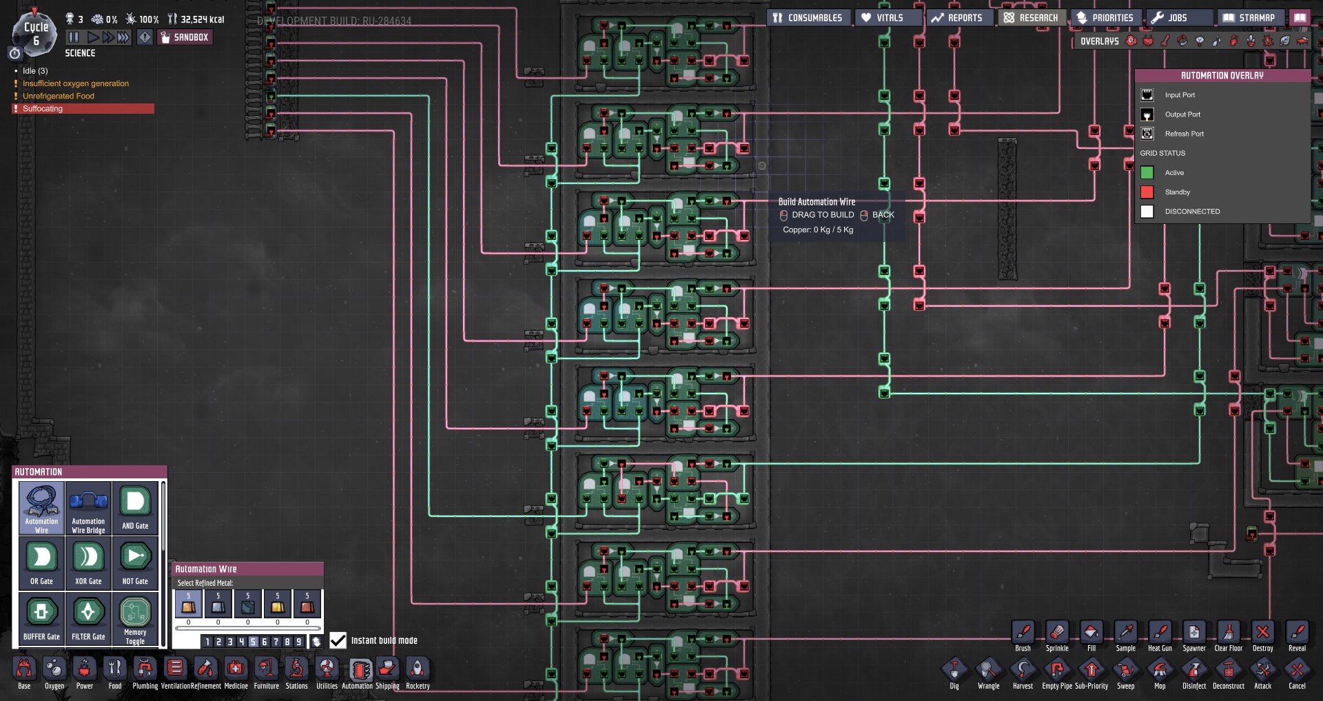Open the Plumbing build category
The width and height of the screenshot is (1323, 701).
(x=145, y=671)
